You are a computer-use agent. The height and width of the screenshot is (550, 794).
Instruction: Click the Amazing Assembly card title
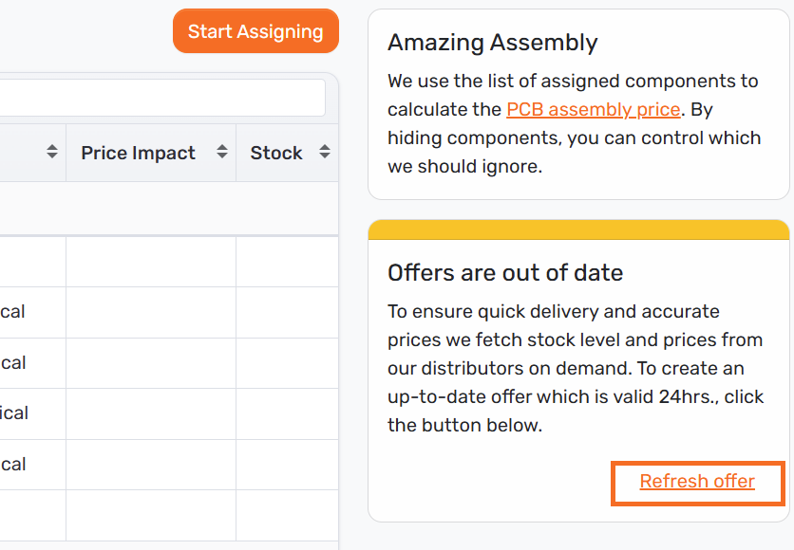point(493,43)
